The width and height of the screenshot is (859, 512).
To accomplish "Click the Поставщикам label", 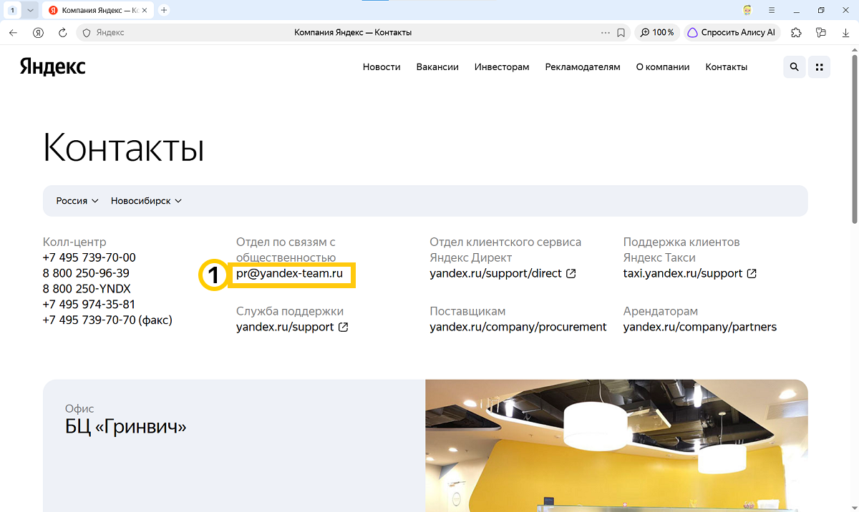I will (467, 311).
